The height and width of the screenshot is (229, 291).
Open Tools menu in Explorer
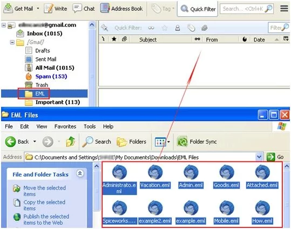coord(90,126)
